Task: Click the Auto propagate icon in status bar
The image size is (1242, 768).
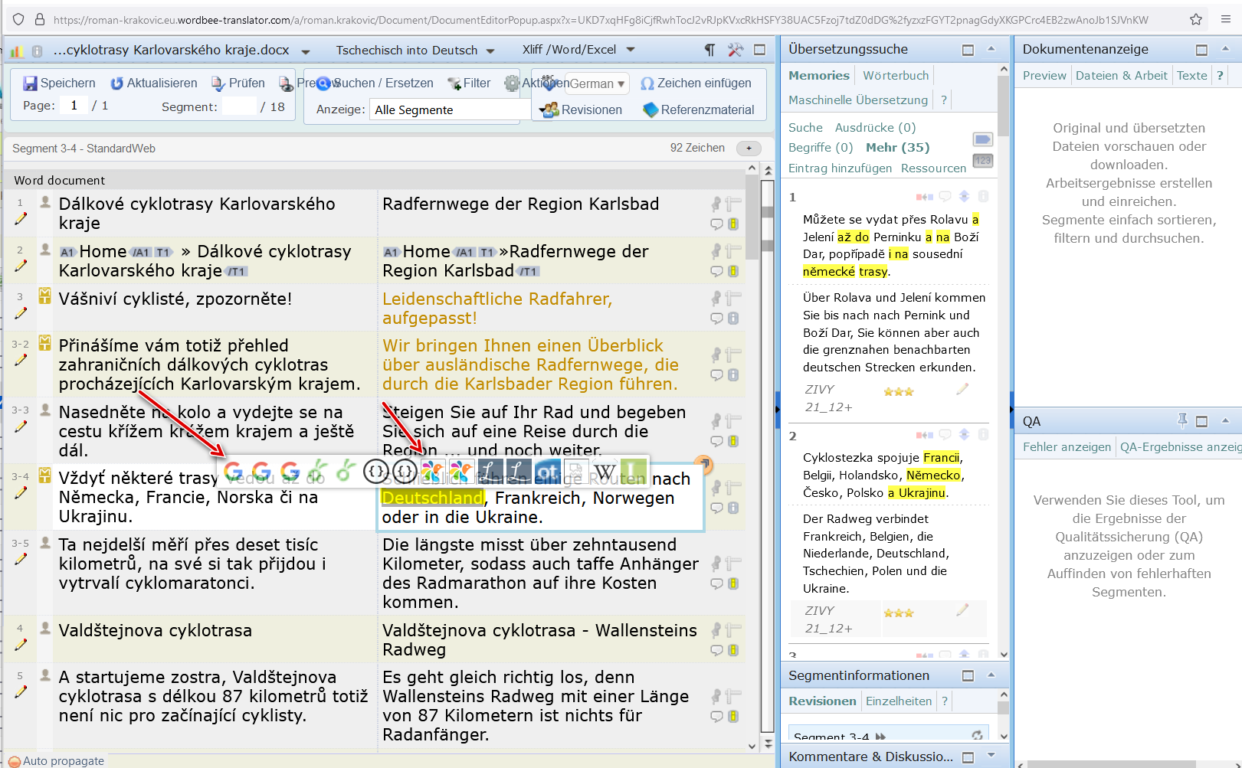Action: pos(14,761)
